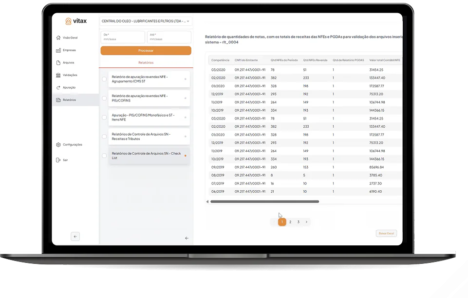Click the Até date field
This screenshot has height=298, width=468.
[x=169, y=37]
